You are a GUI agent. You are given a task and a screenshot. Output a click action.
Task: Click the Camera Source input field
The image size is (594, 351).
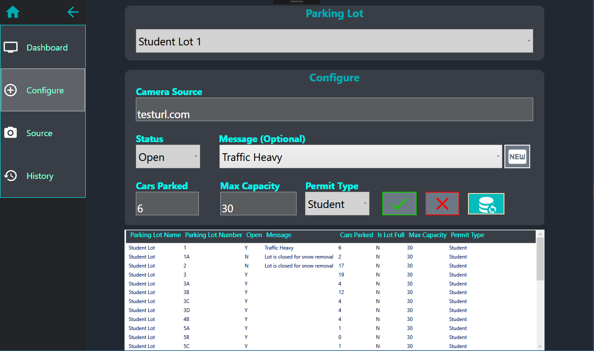click(334, 109)
